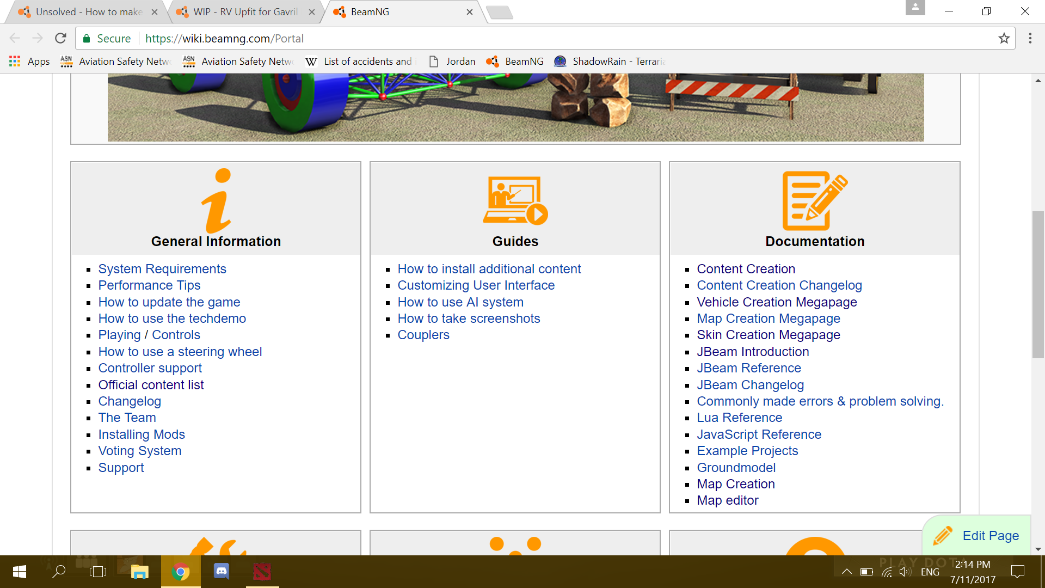The width and height of the screenshot is (1045, 588).
Task: Bookmark this page with the star icon
Action: pyautogui.click(x=1004, y=38)
